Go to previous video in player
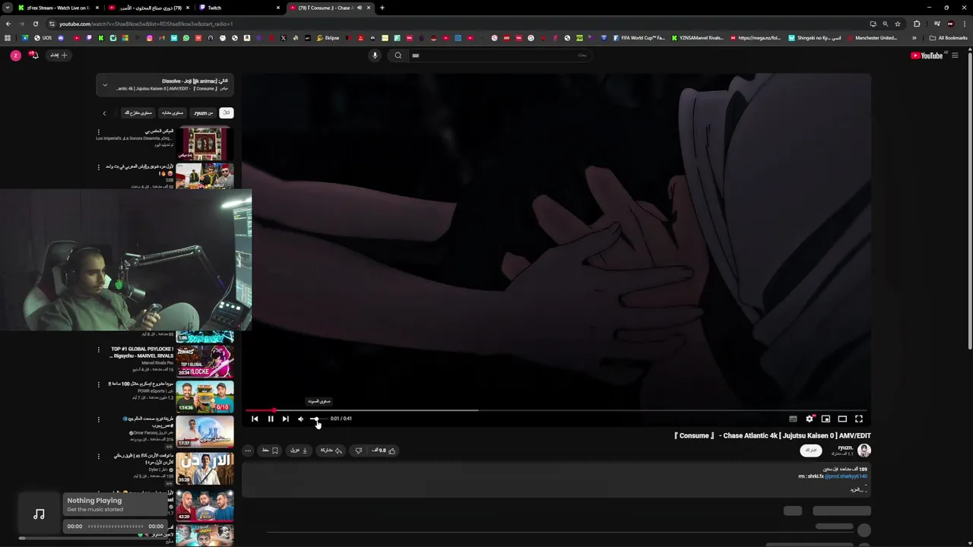The image size is (973, 547). coord(255,419)
